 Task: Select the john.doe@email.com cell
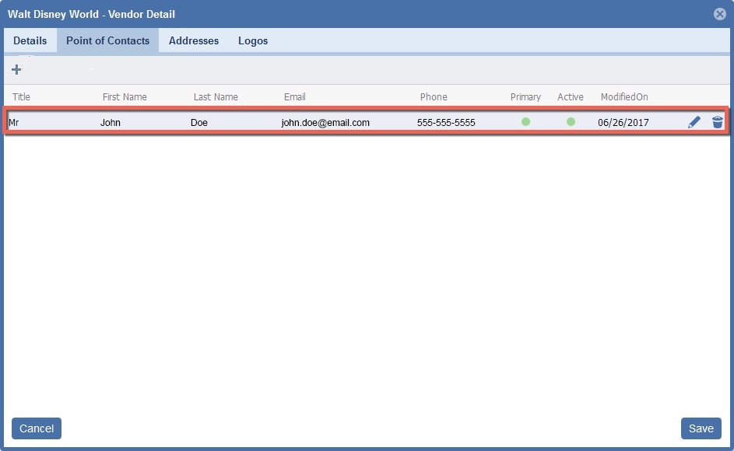(325, 123)
